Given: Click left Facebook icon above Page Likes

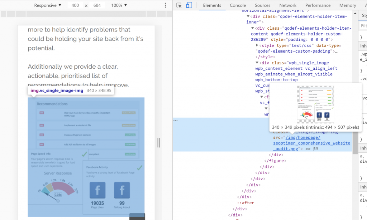Looking at the screenshot, I should [97, 190].
